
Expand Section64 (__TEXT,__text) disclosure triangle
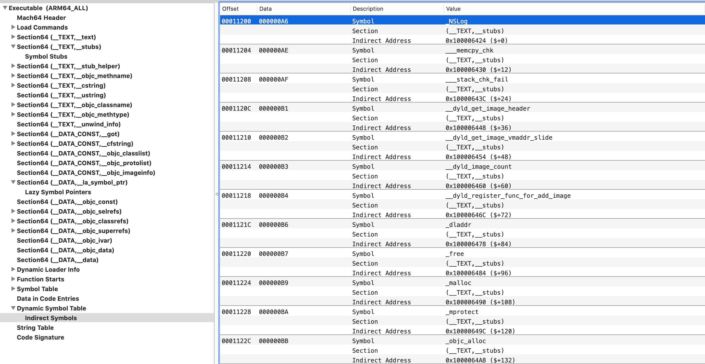(13, 37)
